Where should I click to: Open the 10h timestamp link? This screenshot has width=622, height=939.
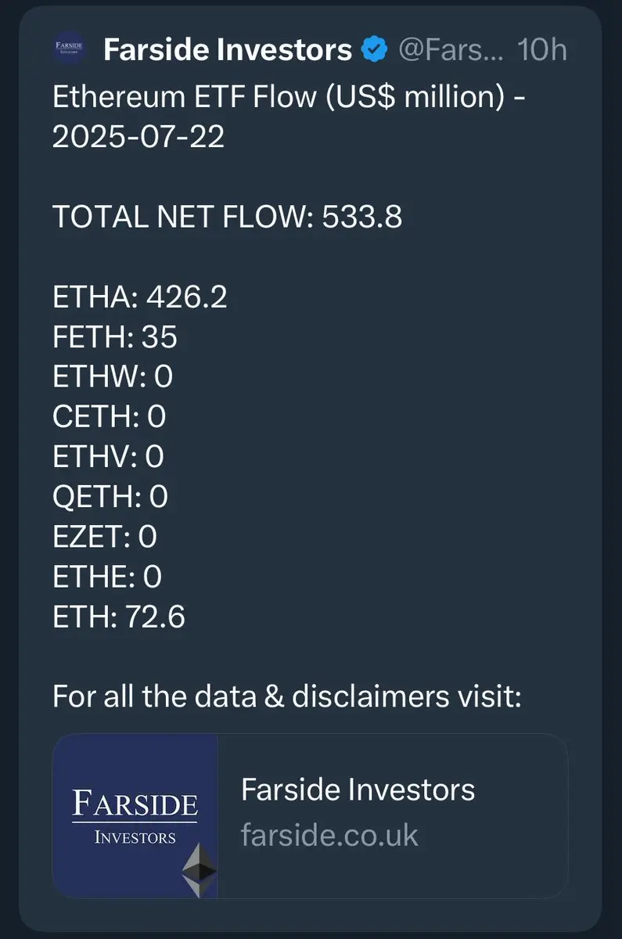pyautogui.click(x=542, y=51)
